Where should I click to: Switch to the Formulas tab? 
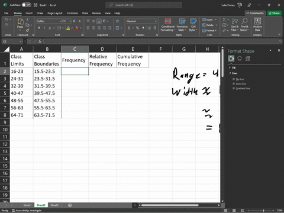(x=72, y=13)
